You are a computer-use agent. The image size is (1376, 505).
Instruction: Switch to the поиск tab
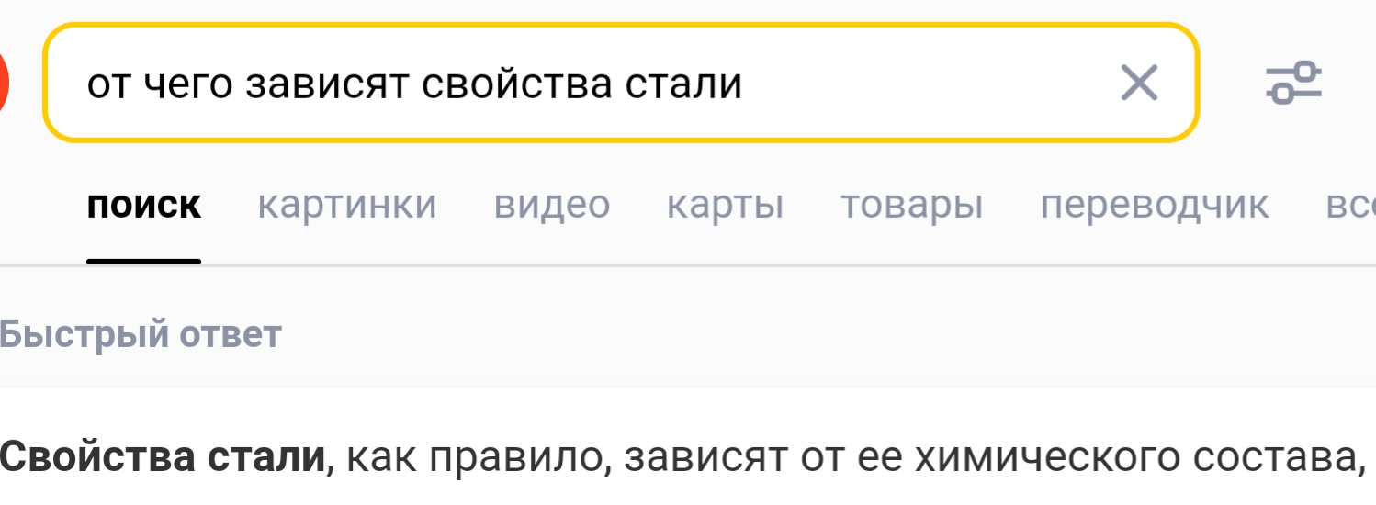(x=144, y=205)
